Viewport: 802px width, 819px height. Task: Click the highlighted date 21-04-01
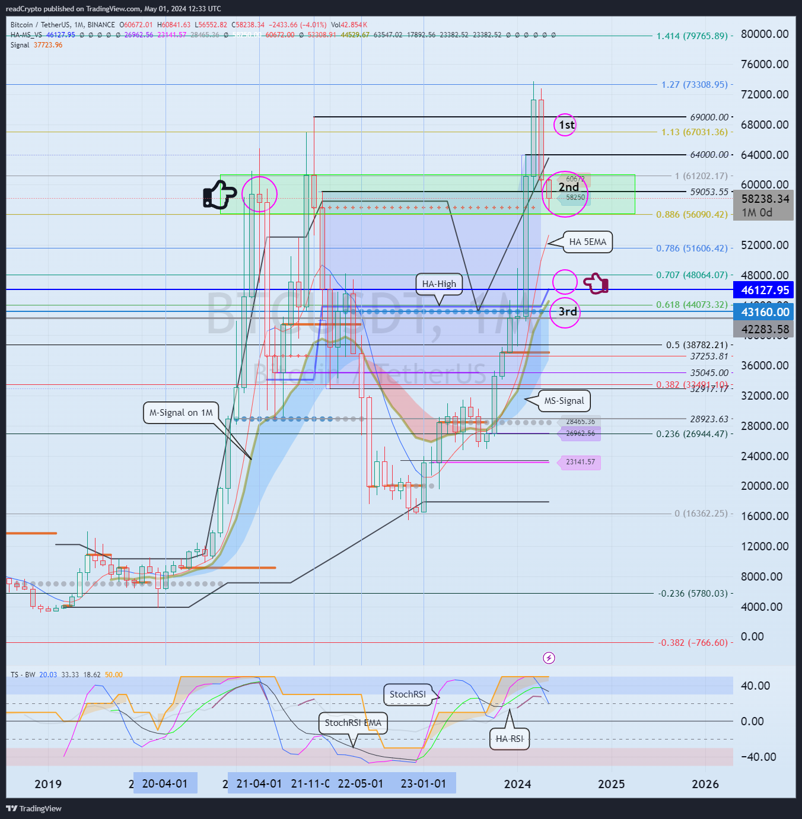259,783
